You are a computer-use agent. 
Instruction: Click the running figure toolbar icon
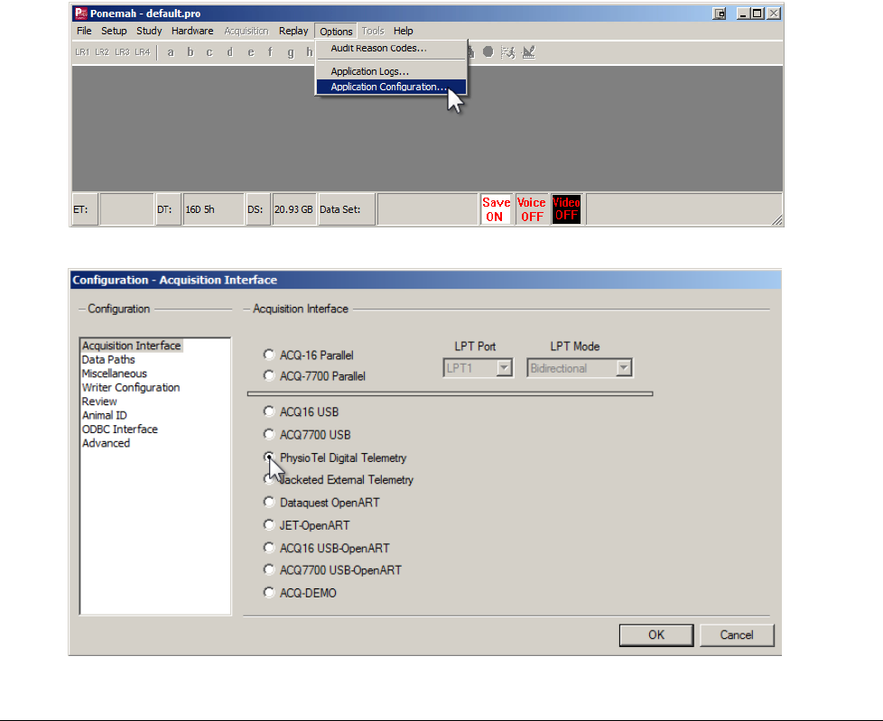pos(508,52)
